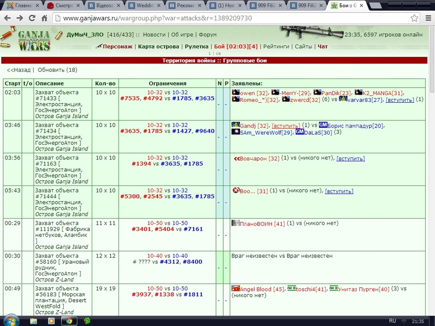Switch to the Weddin browser tab

[x=145, y=6]
